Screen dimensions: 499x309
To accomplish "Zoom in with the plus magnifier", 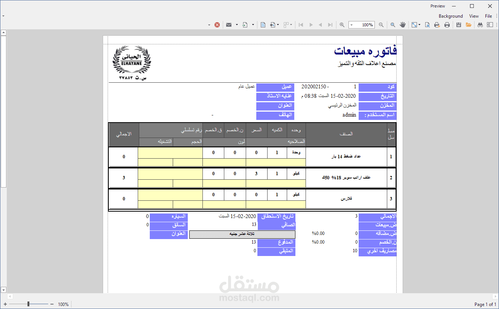I will [342, 25].
